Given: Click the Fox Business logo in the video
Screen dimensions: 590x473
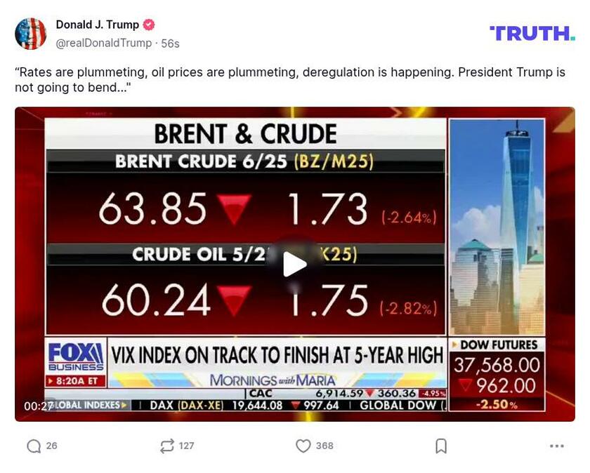Looking at the screenshot, I should [76, 357].
